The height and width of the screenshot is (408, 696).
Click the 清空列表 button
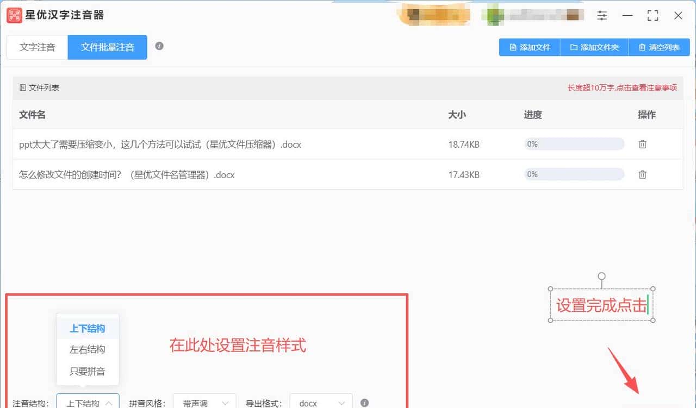click(x=659, y=47)
